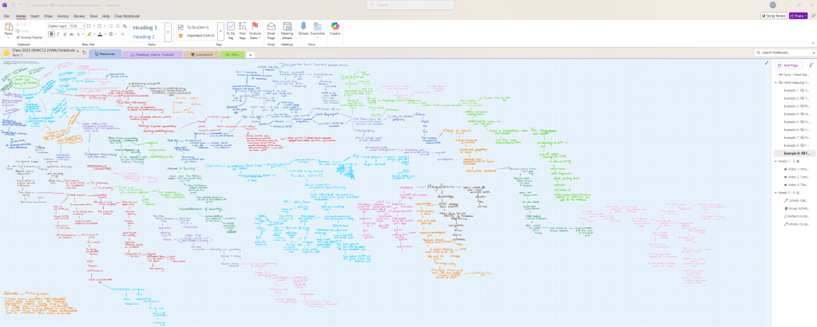Click the sort pages icon
817x327 pixels.
pos(811,65)
